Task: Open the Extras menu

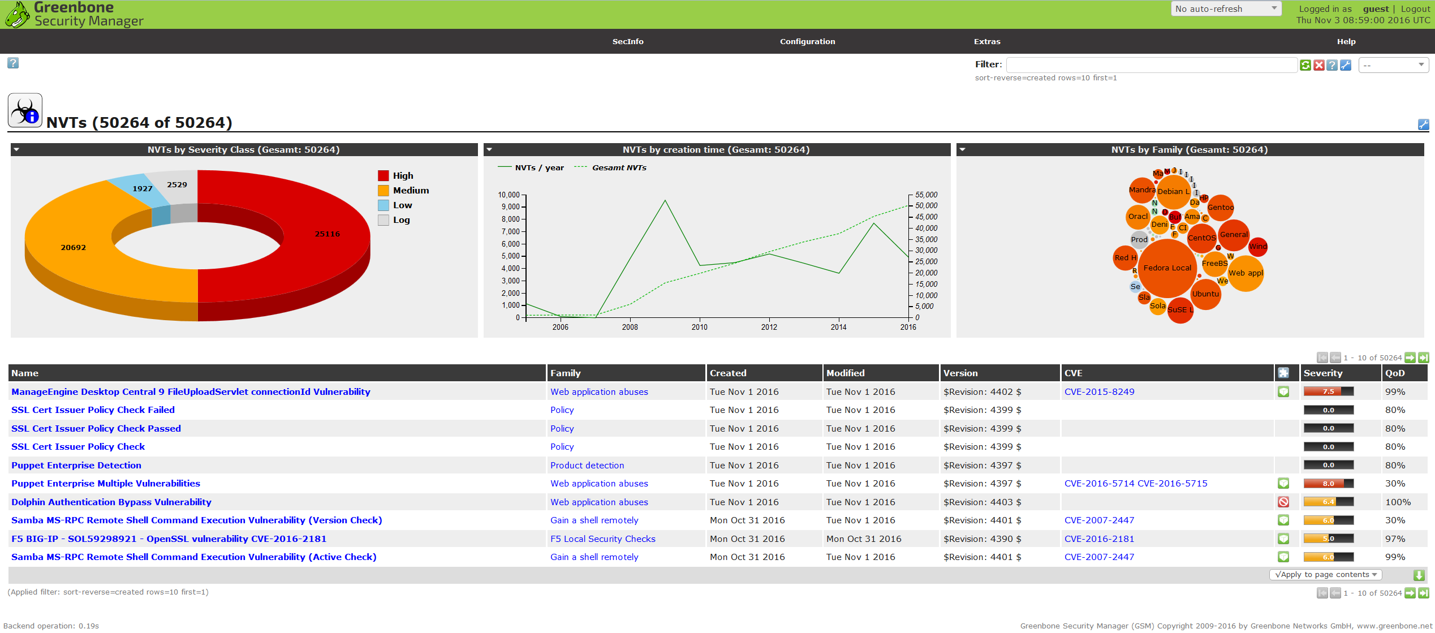Action: point(987,41)
